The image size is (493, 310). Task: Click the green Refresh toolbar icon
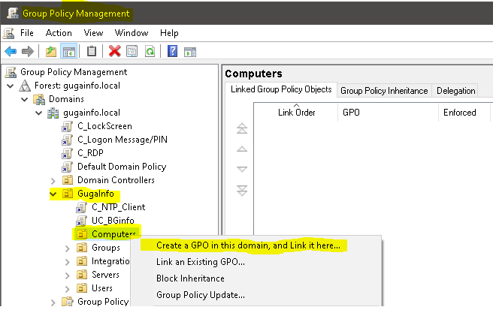coord(149,51)
